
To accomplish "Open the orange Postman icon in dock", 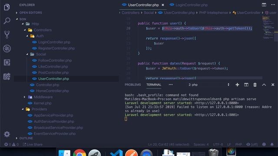I will click(x=131, y=153).
